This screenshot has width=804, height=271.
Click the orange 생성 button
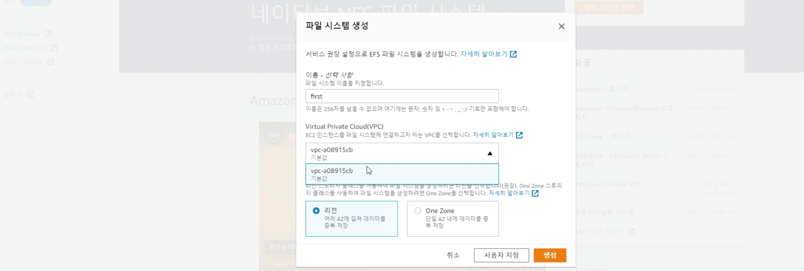click(550, 255)
